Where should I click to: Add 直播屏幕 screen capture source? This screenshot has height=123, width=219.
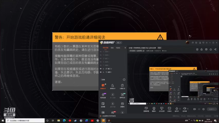[146, 109]
